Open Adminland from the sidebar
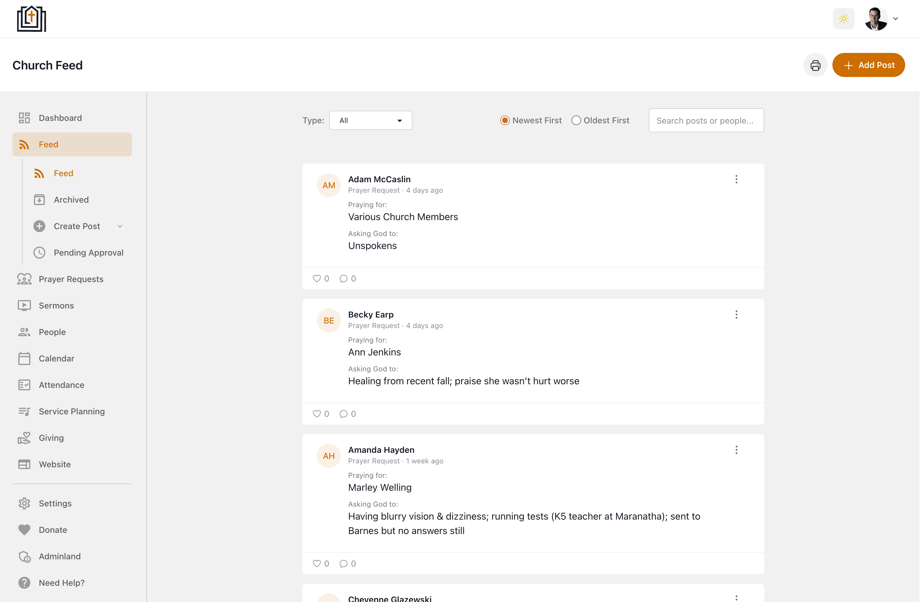The height and width of the screenshot is (602, 922). (x=60, y=556)
